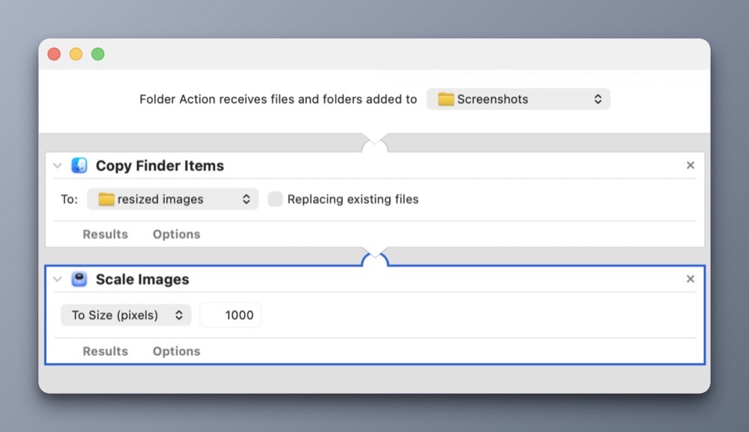749x432 pixels.
Task: Remove the Scale Images action
Action: click(691, 279)
